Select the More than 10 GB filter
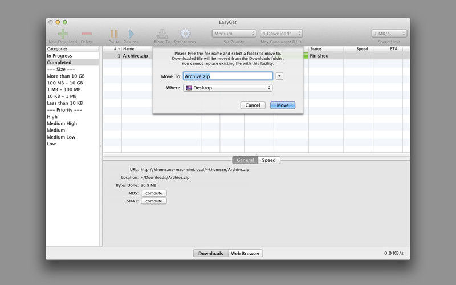456x285 pixels. click(x=72, y=76)
